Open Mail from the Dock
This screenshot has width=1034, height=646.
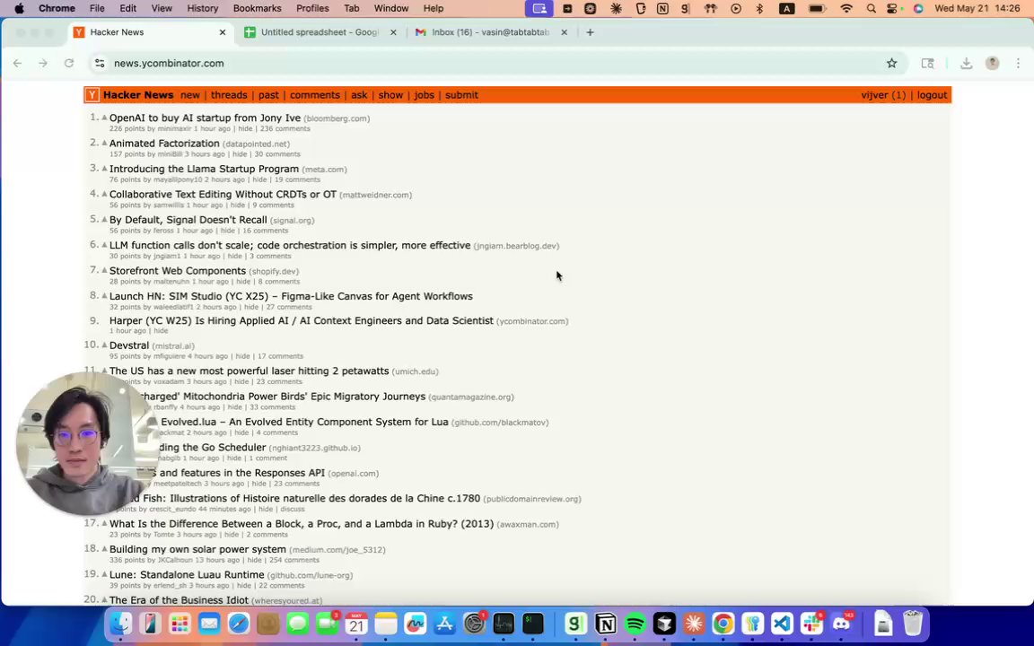[x=209, y=623]
